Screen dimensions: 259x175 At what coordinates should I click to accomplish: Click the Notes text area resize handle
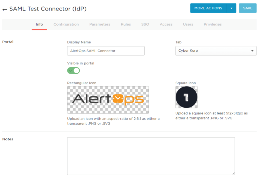233,173
